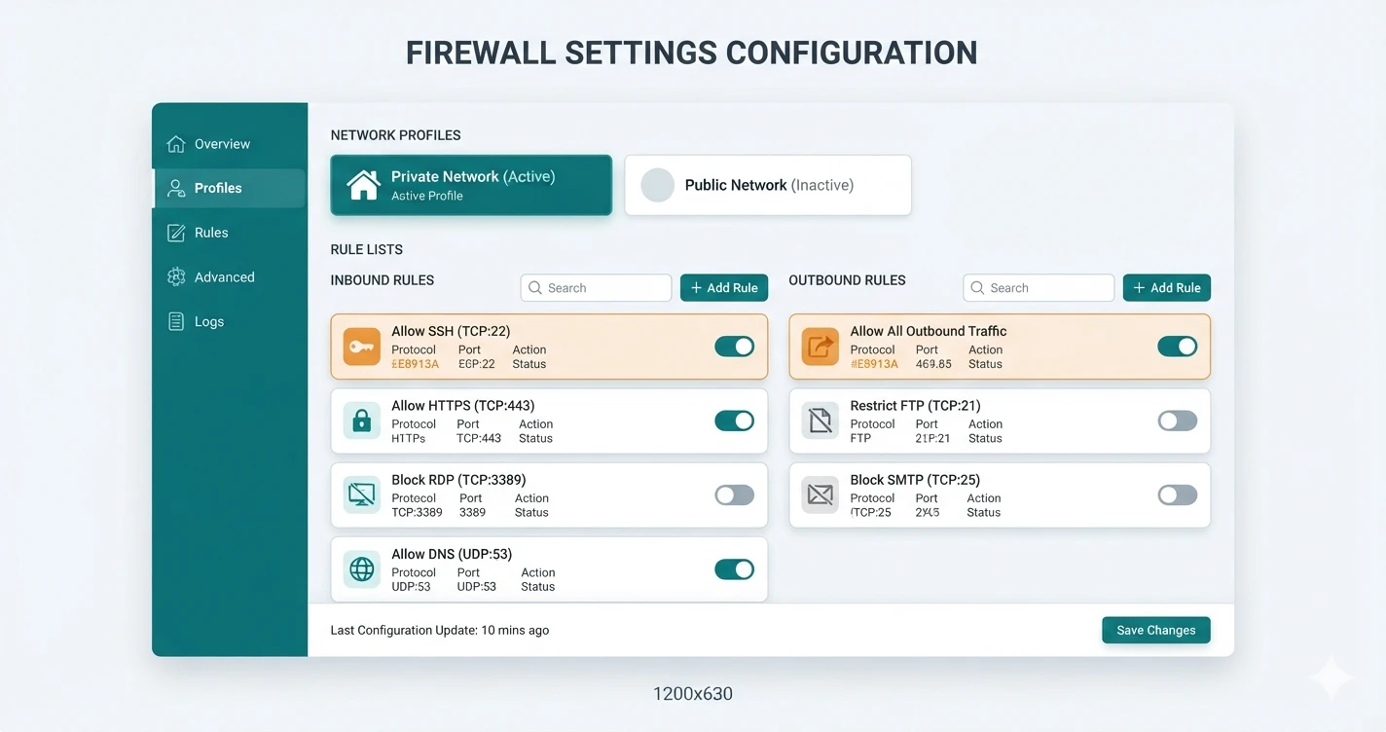This screenshot has width=1386, height=732.
Task: Click the Last Configuration Update text
Action: click(x=440, y=631)
